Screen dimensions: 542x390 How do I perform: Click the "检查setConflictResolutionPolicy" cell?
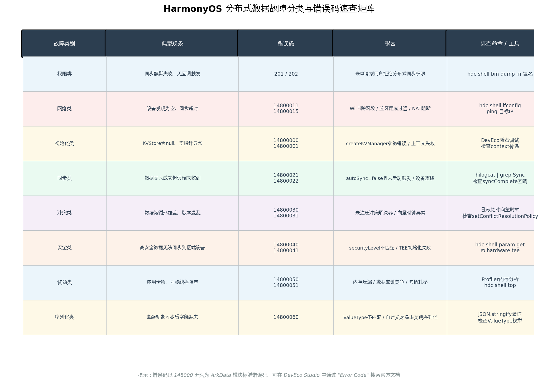click(x=491, y=213)
